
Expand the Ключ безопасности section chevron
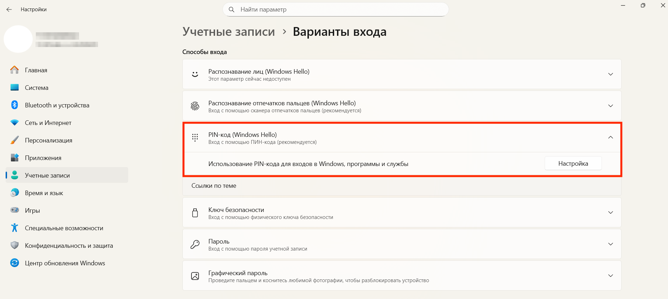click(x=610, y=213)
